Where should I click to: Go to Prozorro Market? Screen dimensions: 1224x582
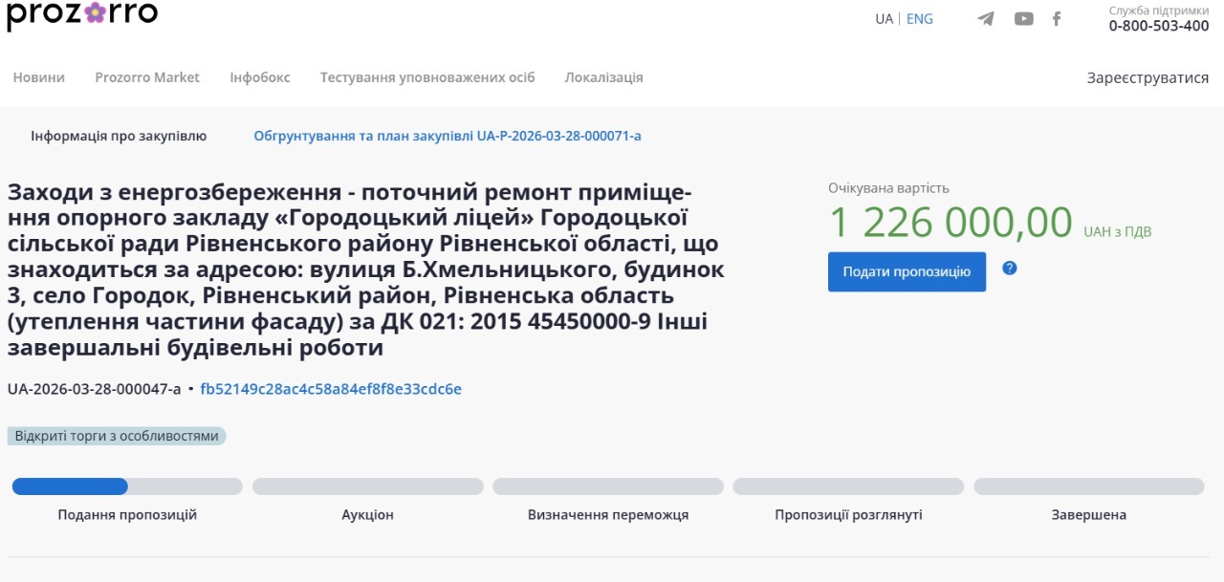[147, 77]
